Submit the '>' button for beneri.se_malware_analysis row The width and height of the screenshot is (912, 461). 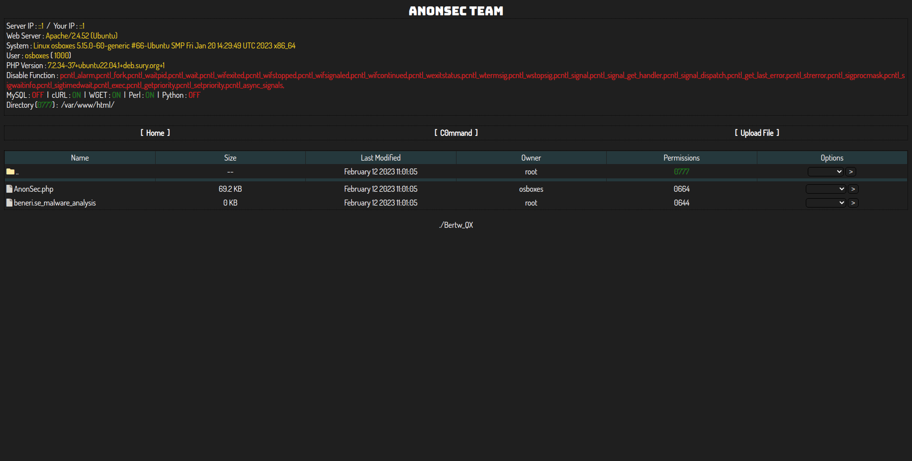click(x=853, y=203)
